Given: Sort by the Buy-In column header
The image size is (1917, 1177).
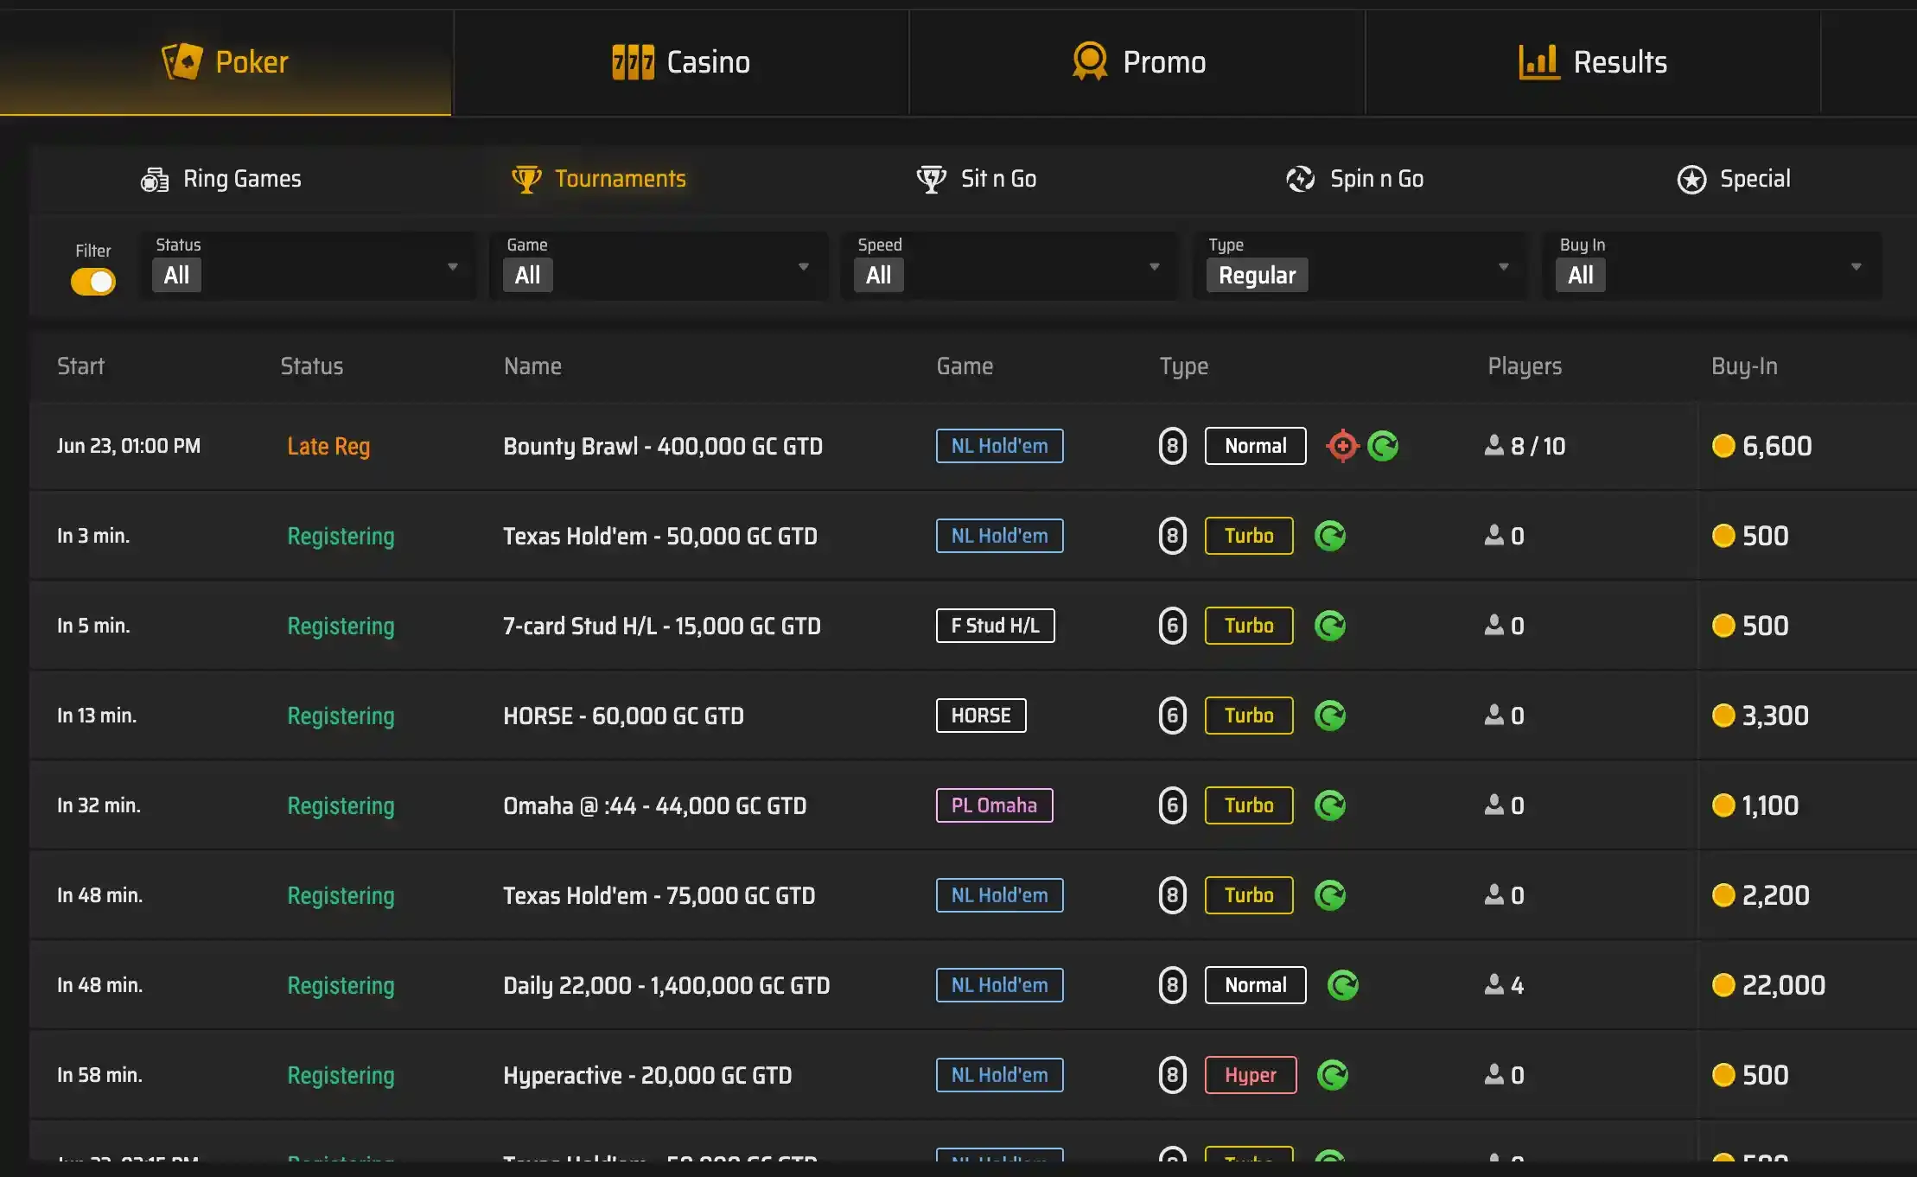Looking at the screenshot, I should (1744, 366).
